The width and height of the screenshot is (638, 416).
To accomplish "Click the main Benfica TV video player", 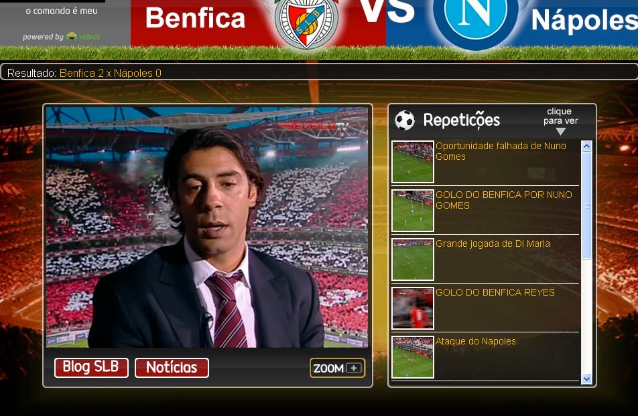I will click(207, 227).
